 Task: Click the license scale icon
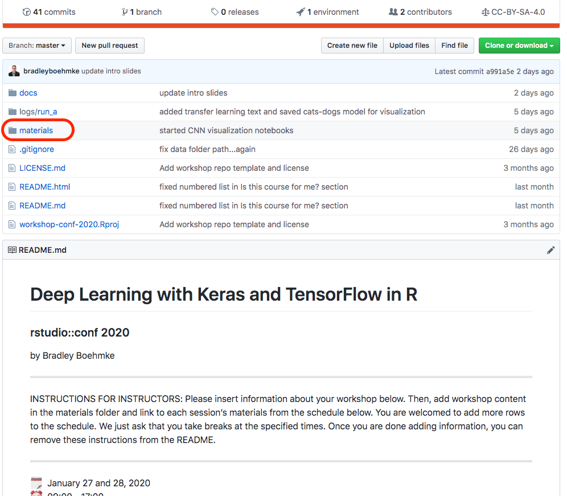click(x=485, y=13)
